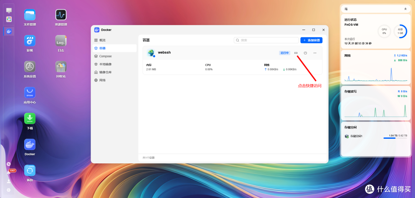
Task: Collapse the widget panel with double chevron
Action: pyautogui.click(x=405, y=9)
